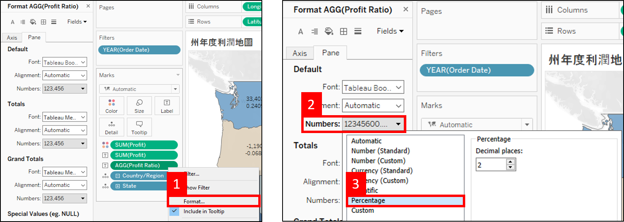Viewport: 624px width, 222px height.
Task: Click the Alignment format icon in right screenshot
Action: coord(315,31)
